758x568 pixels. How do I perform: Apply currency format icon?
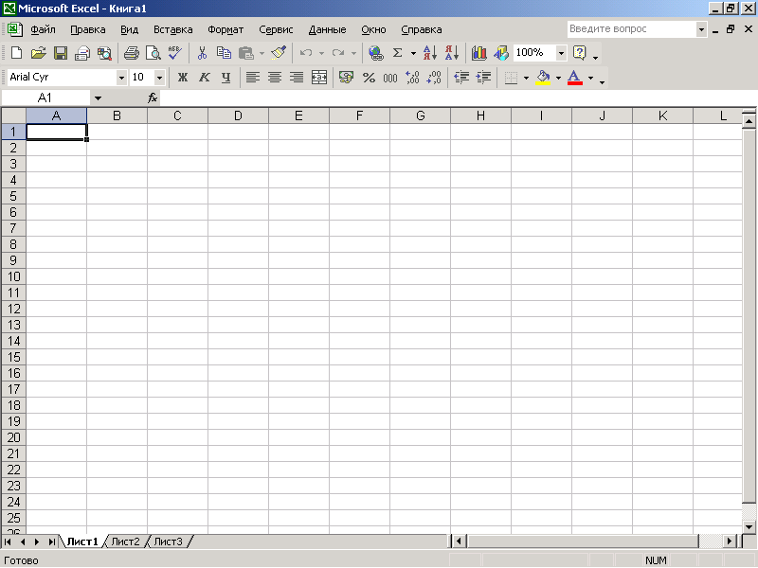(346, 78)
